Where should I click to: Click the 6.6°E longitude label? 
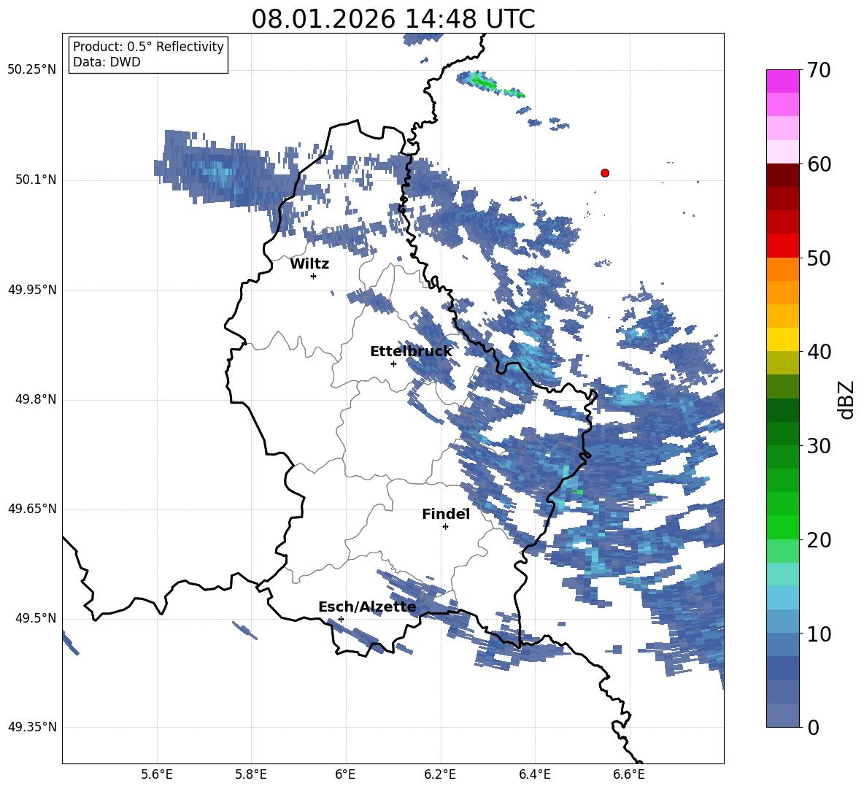tap(629, 774)
